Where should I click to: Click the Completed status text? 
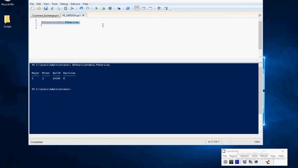(x=37, y=142)
